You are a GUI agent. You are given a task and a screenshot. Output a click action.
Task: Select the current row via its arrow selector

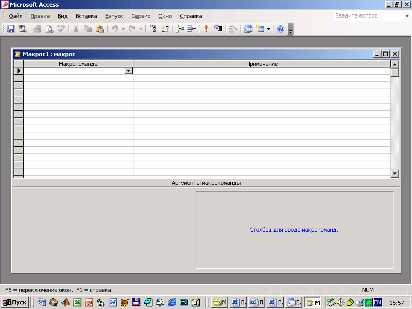coord(19,71)
